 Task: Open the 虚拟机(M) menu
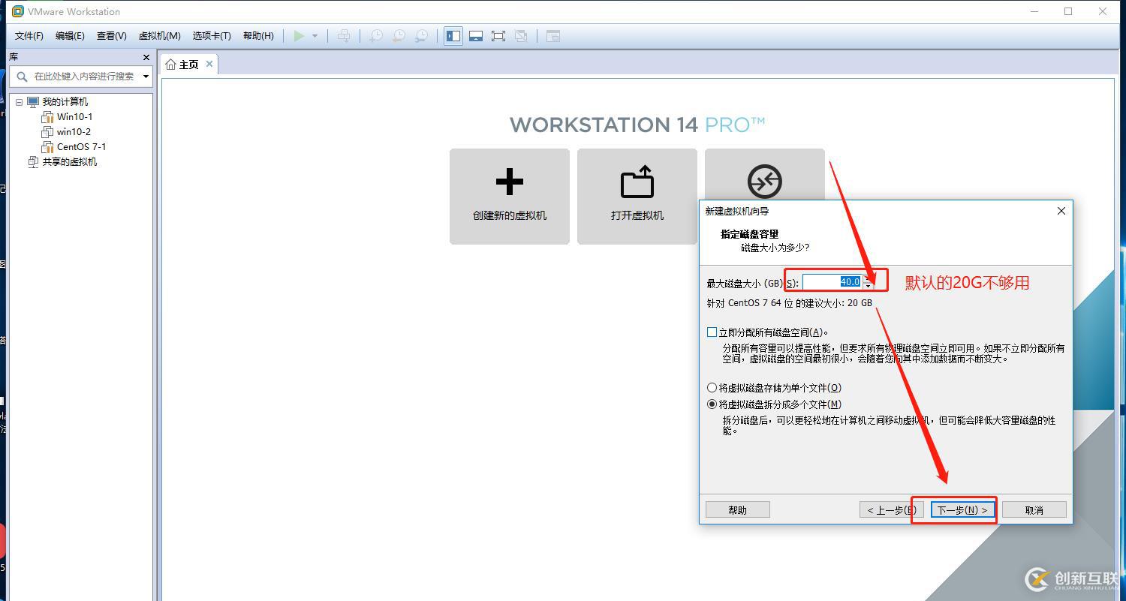point(159,36)
